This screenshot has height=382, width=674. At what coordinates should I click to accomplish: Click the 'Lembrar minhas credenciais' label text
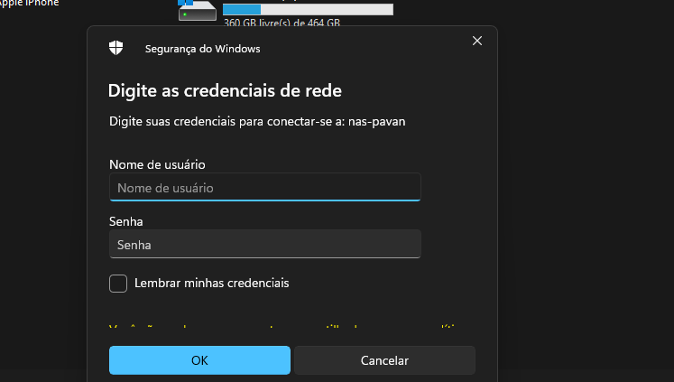pyautogui.click(x=211, y=284)
